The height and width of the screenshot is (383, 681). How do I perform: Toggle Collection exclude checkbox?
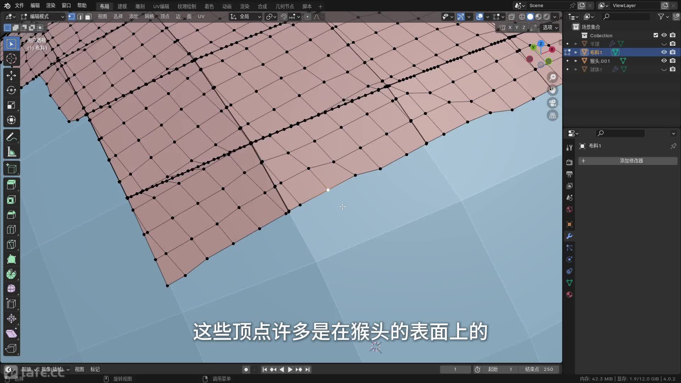[x=655, y=35]
